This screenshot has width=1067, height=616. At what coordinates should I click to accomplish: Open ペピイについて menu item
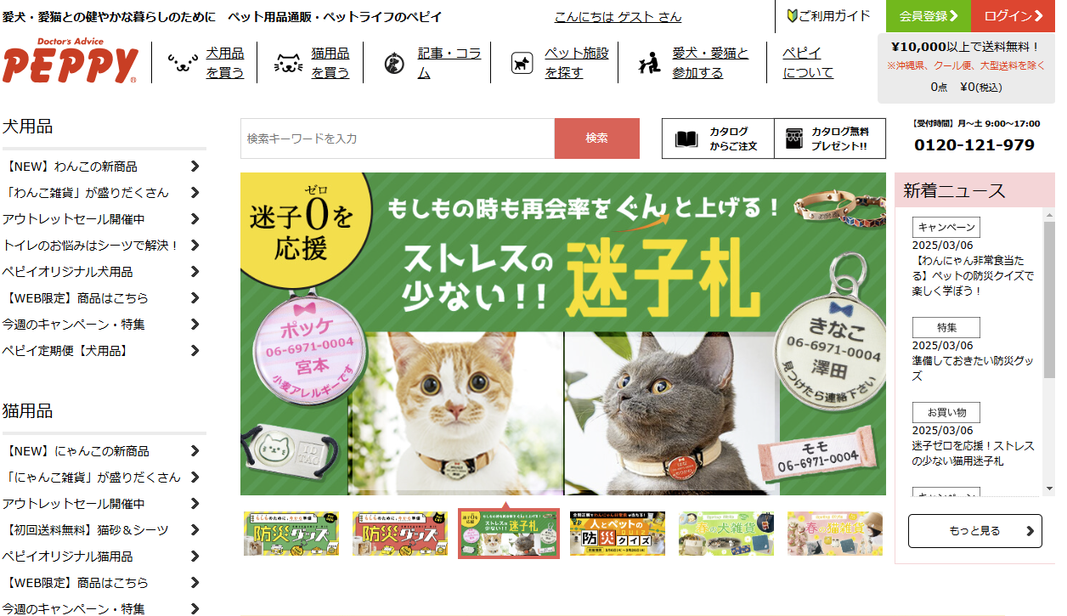pos(808,63)
